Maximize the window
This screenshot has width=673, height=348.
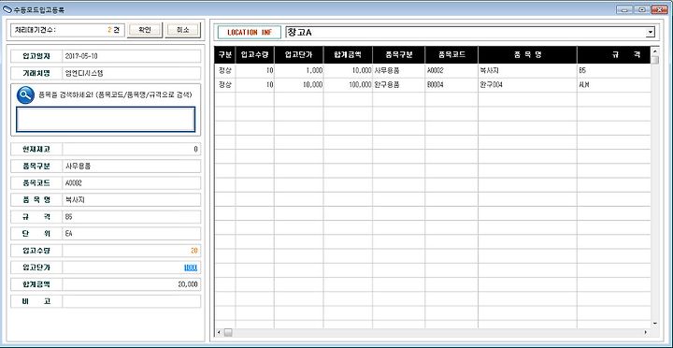(x=641, y=9)
